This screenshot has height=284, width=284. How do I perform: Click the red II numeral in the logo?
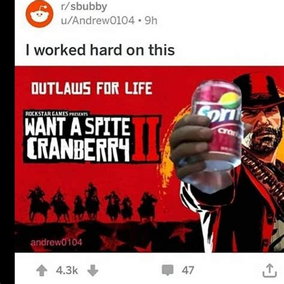click(146, 138)
